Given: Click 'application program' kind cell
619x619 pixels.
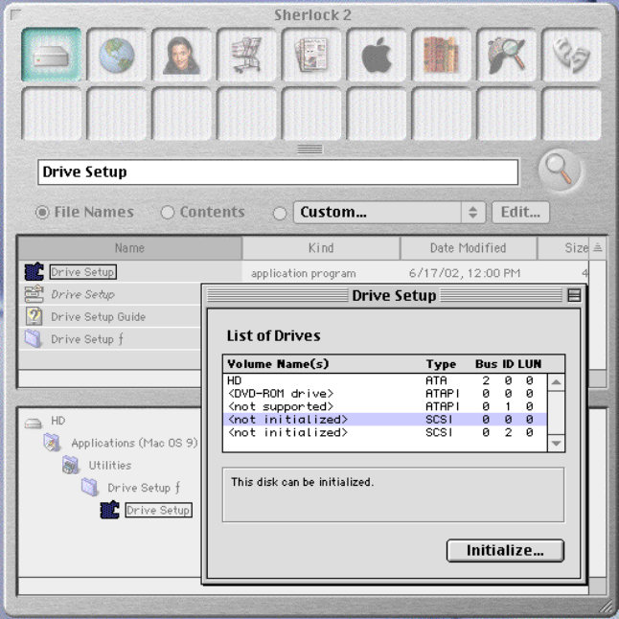Looking at the screenshot, I should click(x=303, y=274).
